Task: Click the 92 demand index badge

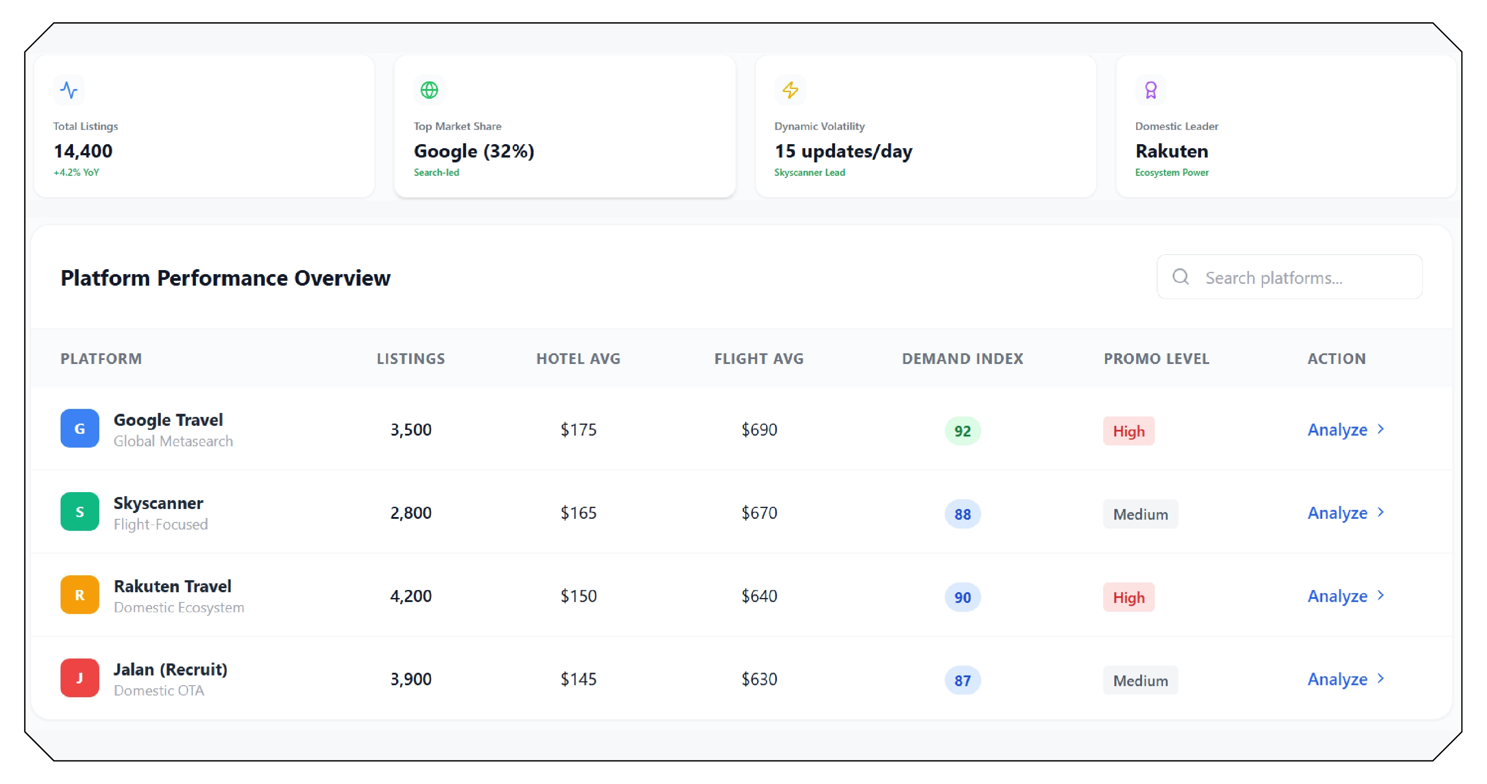Action: 962,431
